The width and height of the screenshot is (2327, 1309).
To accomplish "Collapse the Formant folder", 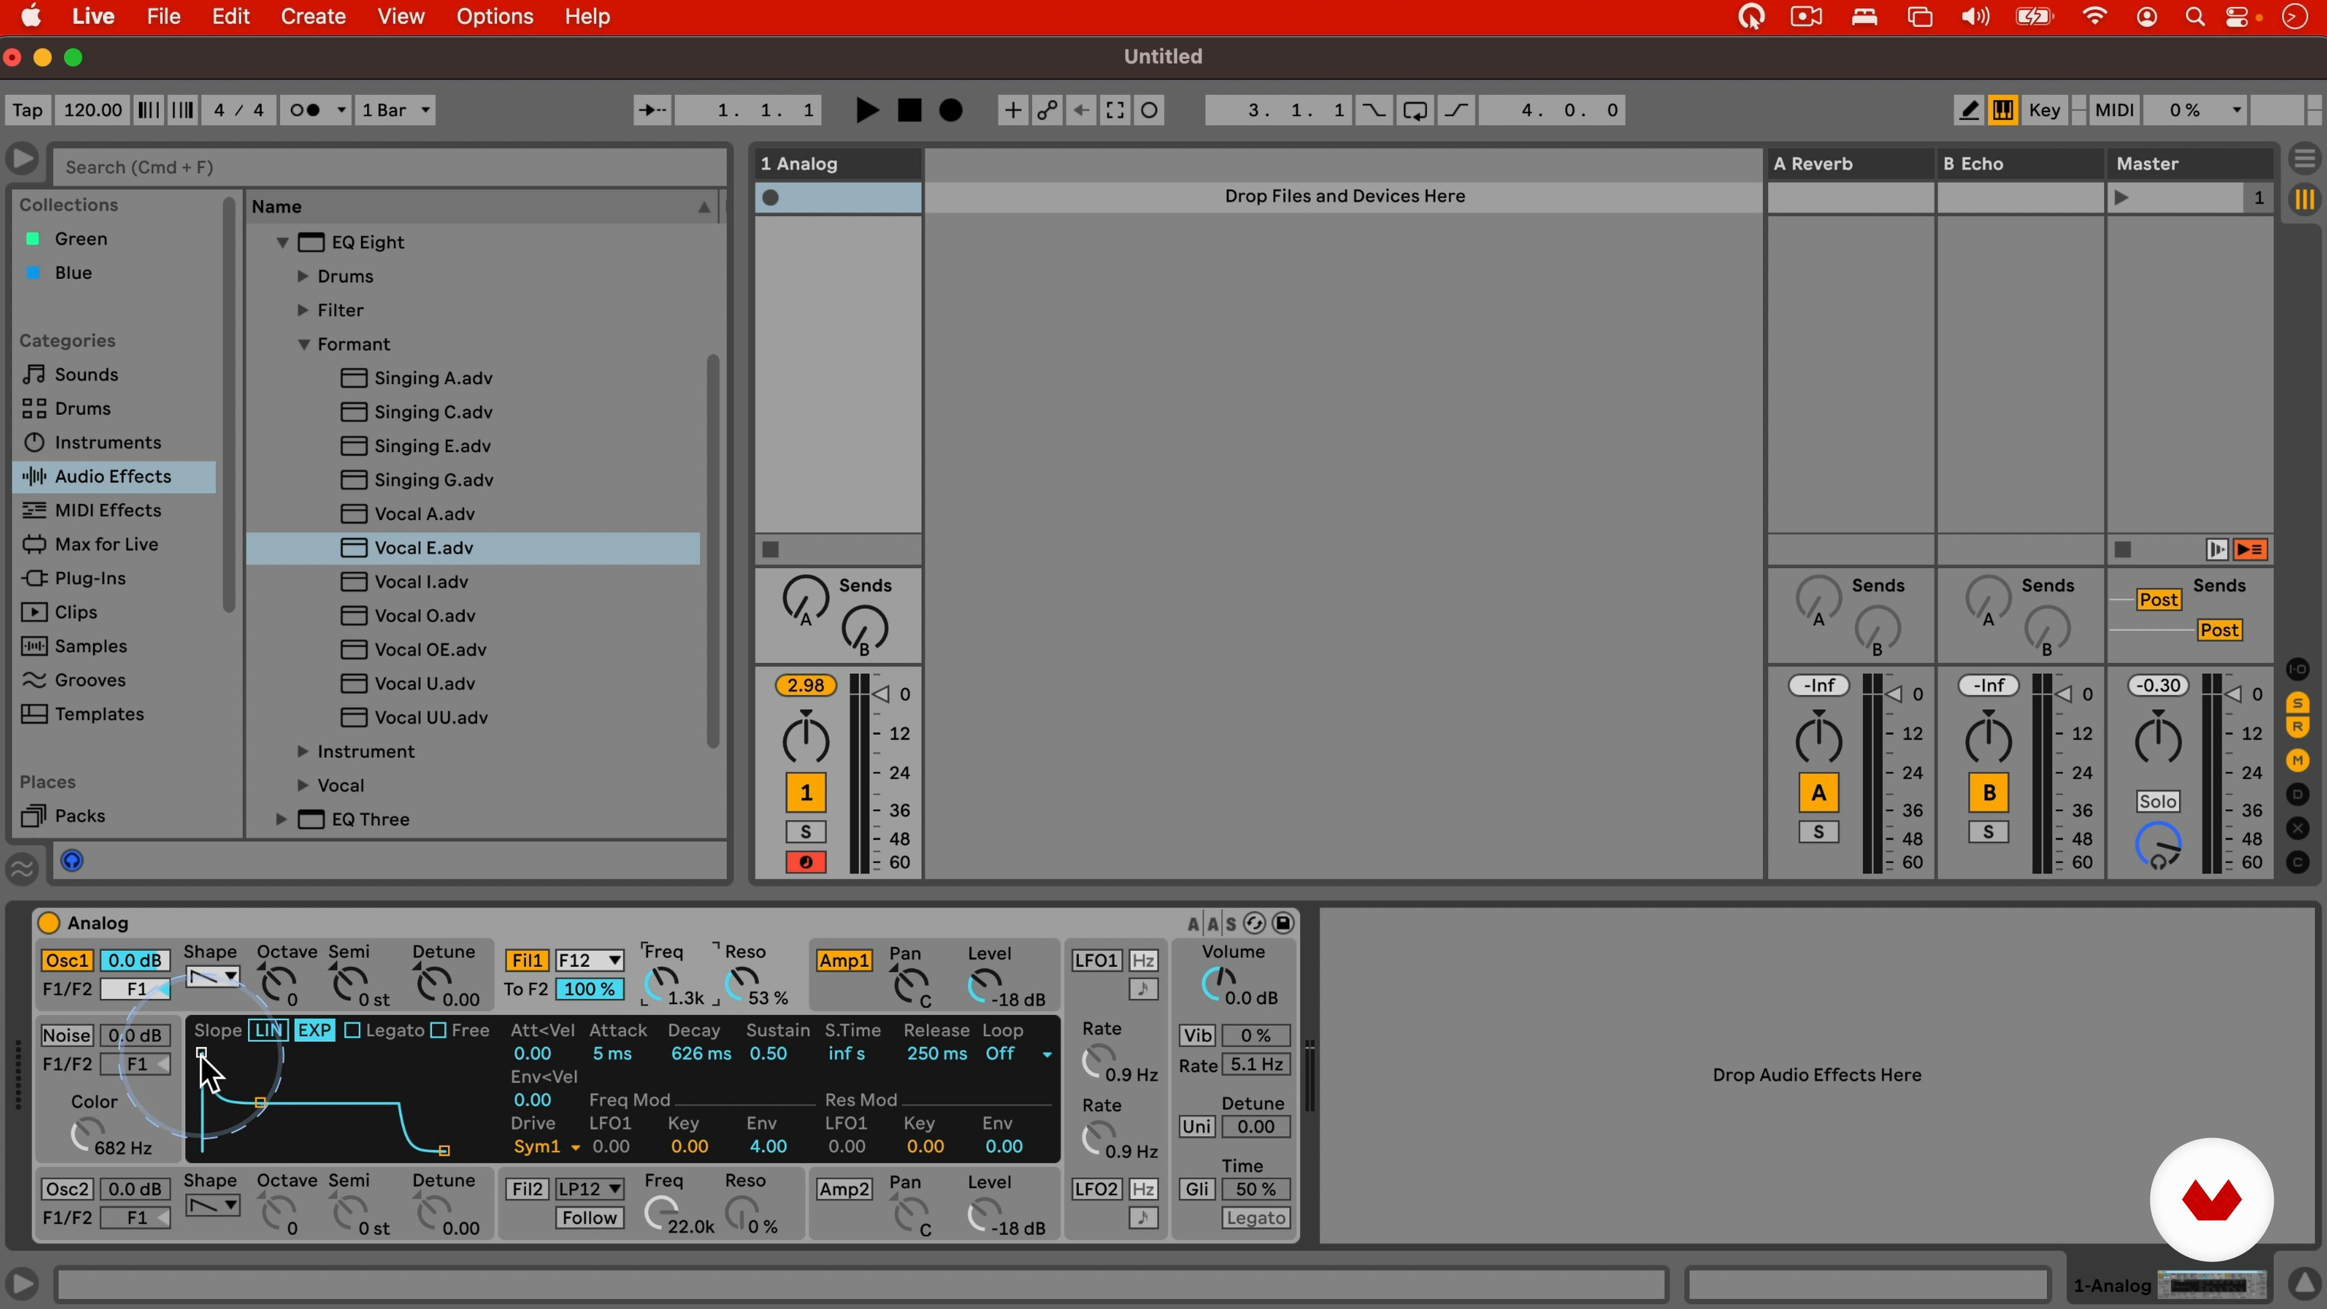I will point(304,344).
